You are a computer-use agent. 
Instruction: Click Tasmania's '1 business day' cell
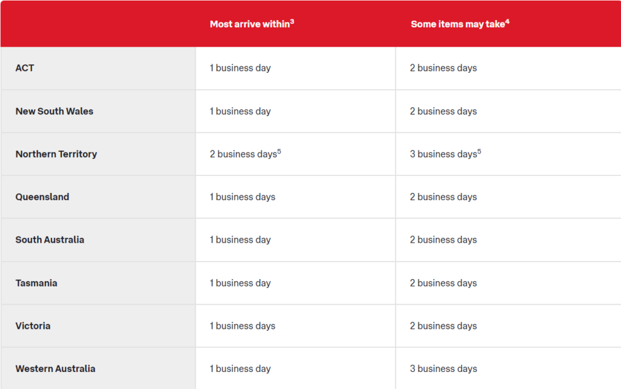[x=295, y=283]
